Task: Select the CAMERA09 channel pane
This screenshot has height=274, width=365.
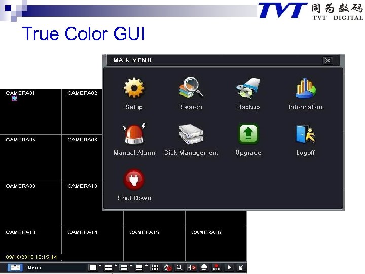Action: tap(30, 204)
